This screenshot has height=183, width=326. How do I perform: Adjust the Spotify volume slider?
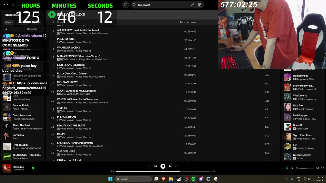306,168
